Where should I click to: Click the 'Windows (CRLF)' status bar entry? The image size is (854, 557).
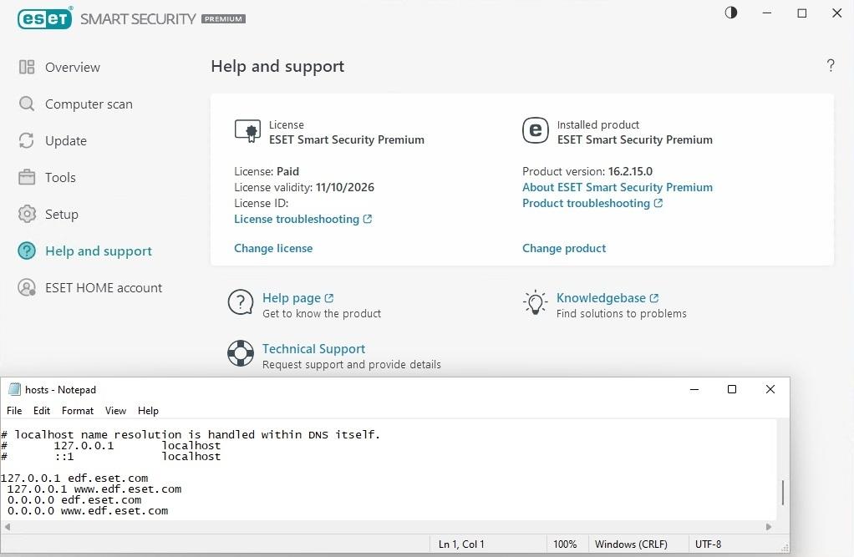pyautogui.click(x=631, y=544)
